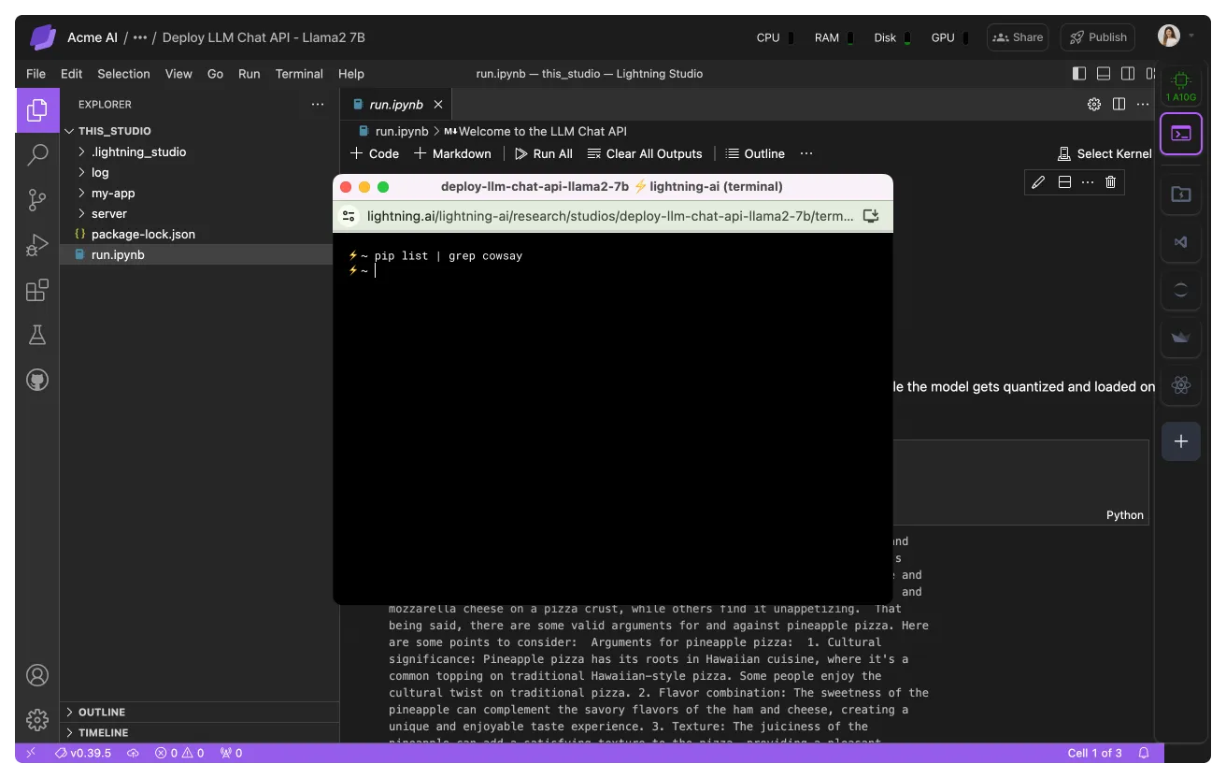Open the GitHub view in activity bar
The width and height of the screenshot is (1226, 778).
point(37,380)
